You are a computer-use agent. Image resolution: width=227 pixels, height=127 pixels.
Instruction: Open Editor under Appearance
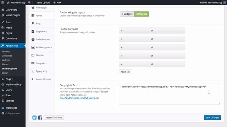[x=5, y=73]
